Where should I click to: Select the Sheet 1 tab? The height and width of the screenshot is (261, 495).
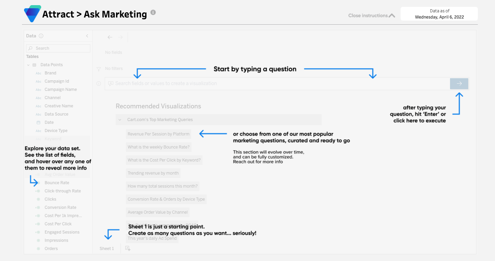click(x=106, y=248)
